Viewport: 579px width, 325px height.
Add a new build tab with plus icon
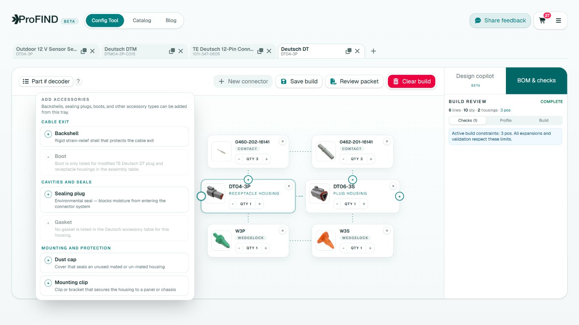pos(373,51)
